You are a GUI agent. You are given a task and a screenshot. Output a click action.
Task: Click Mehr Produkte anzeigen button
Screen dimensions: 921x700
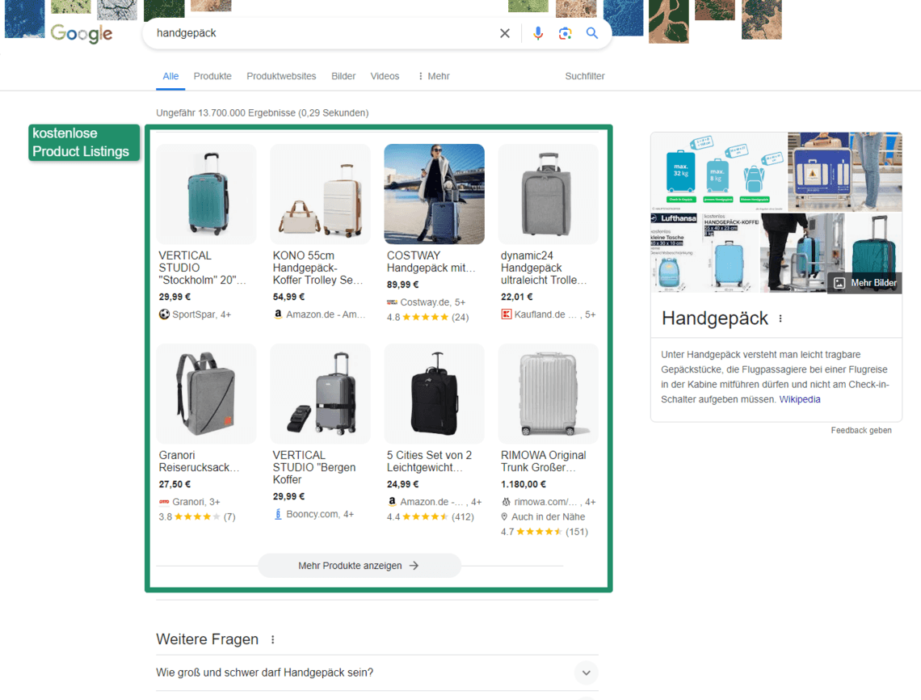(x=359, y=565)
